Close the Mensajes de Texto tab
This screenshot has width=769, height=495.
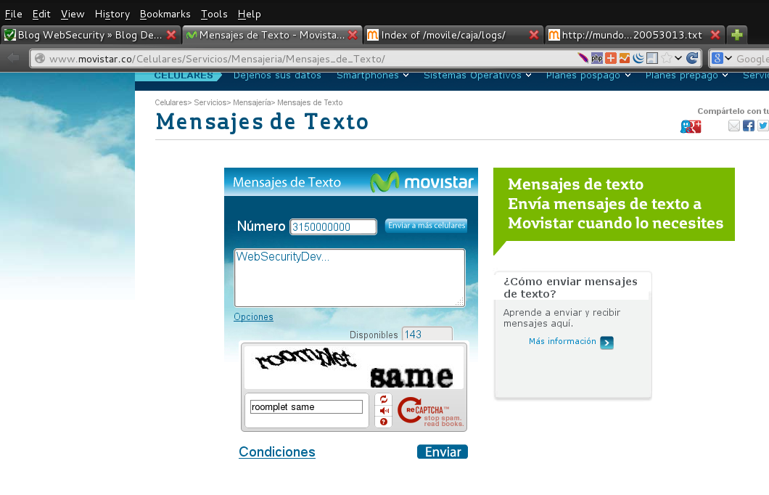pos(352,35)
